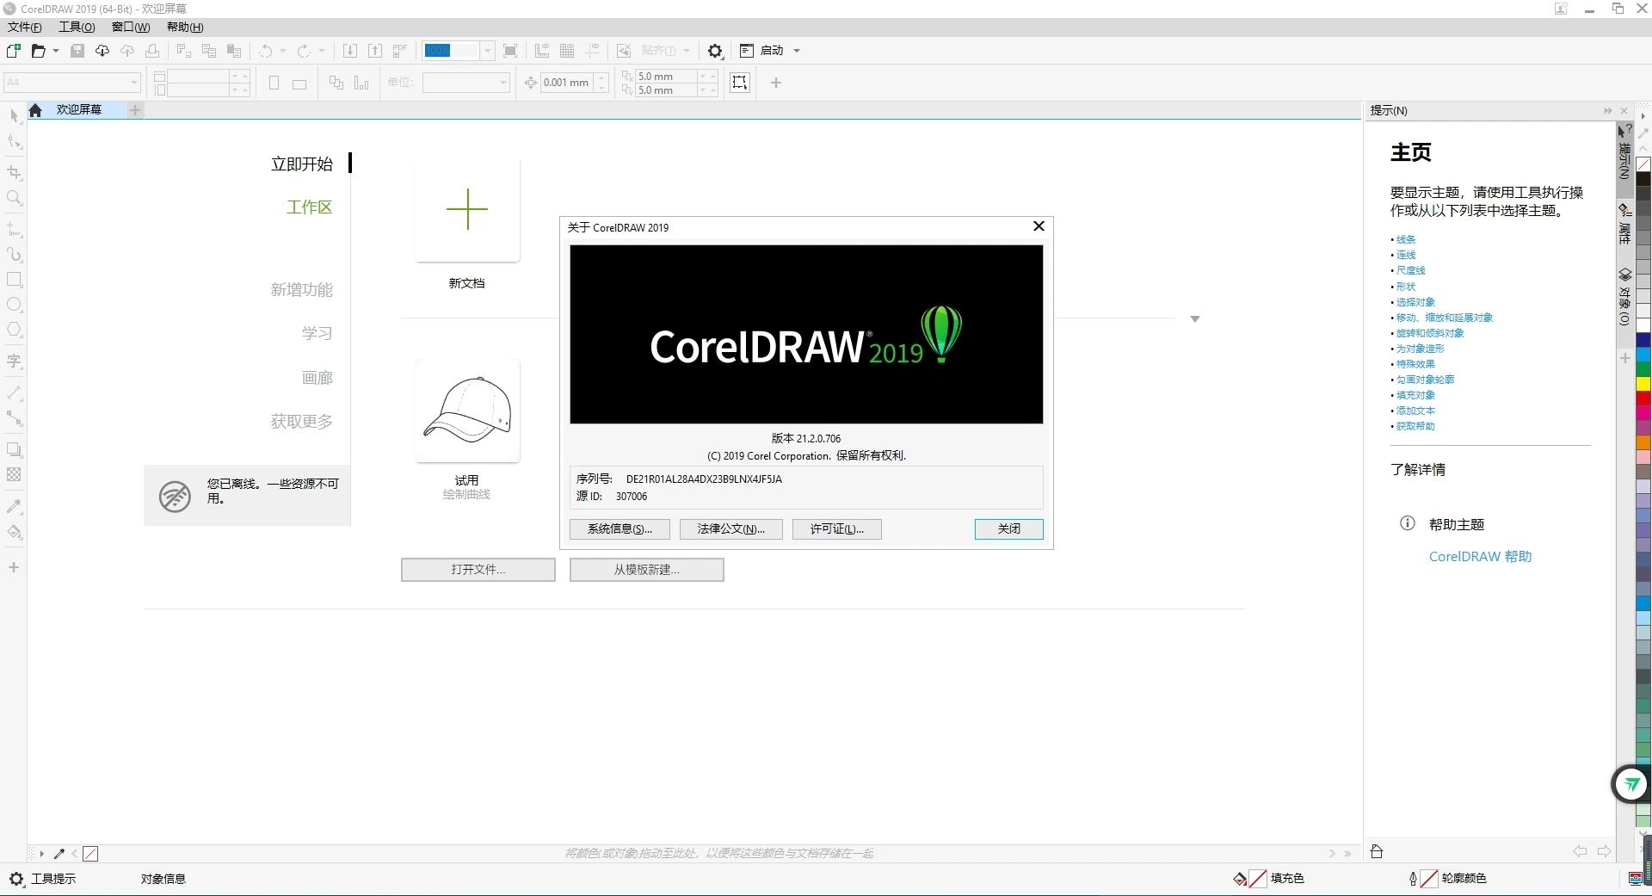Open the 启动 launcher dropdown
The height and width of the screenshot is (896, 1652).
797,51
